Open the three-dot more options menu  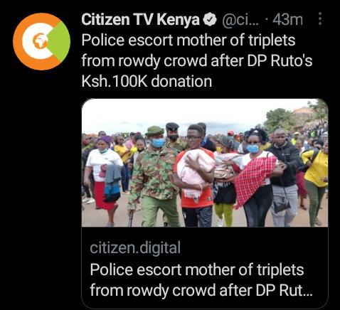320,18
